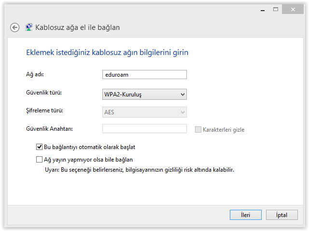Enable 'Ağ yayın yapmıyor olsa bile bağlan' checkbox
The height and width of the screenshot is (231, 309).
coord(39,159)
